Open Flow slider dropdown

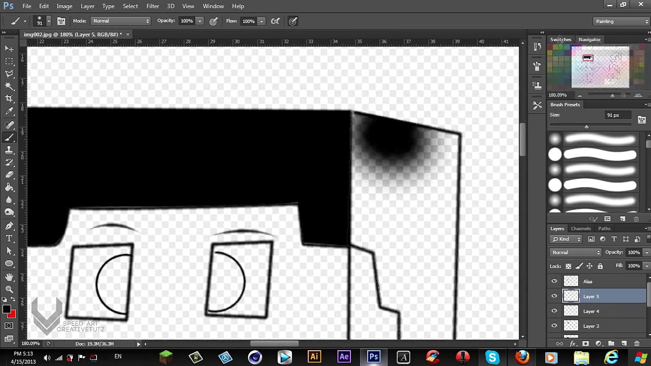pos(261,21)
